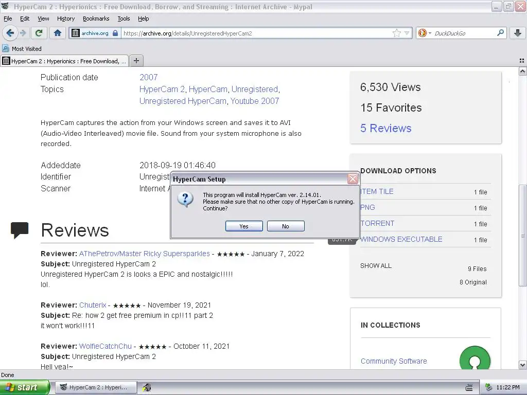Open a new tab with the plus button
This screenshot has width=527, height=395.
(x=136, y=61)
